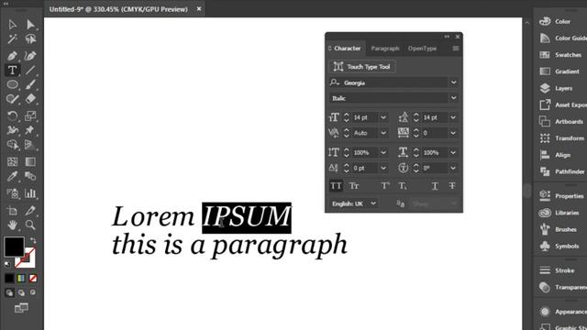This screenshot has width=587, height=330.
Task: Select the Gradient tool
Action: pos(30,161)
